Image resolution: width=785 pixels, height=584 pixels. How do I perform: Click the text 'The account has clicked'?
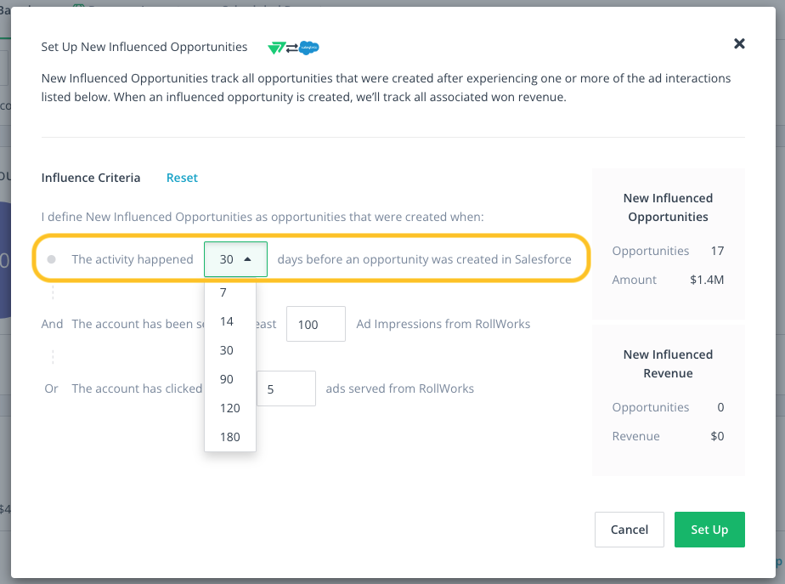[137, 388]
